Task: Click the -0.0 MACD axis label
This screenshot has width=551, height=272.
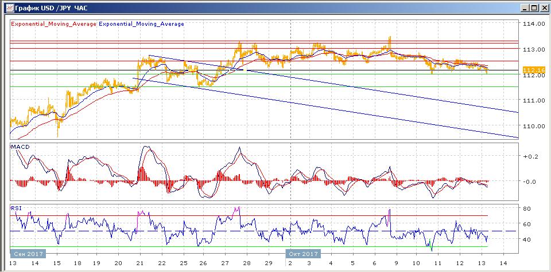Action: point(530,182)
